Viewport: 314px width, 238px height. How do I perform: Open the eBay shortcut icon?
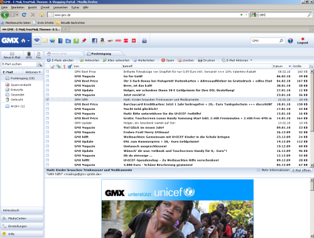point(110,41)
